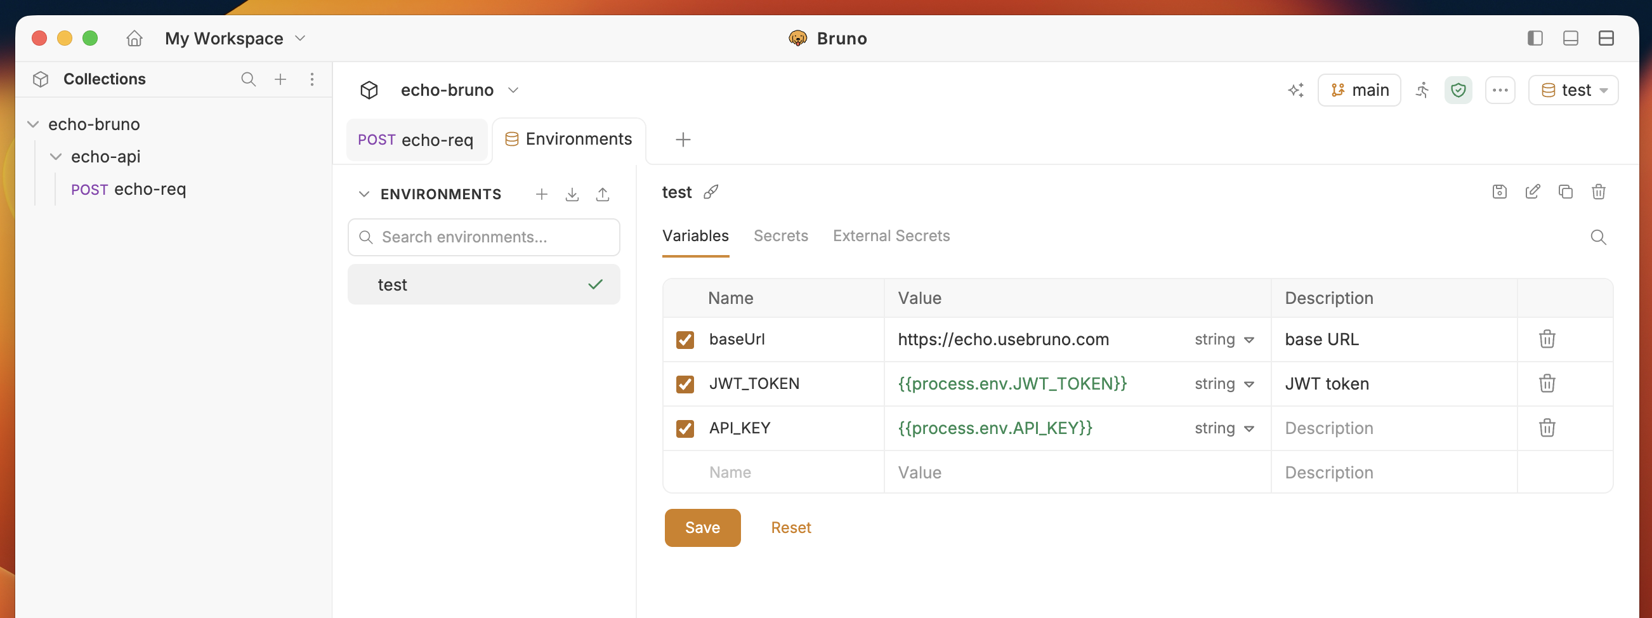The height and width of the screenshot is (618, 1652).
Task: Switch to the Secrets tab
Action: 780,236
